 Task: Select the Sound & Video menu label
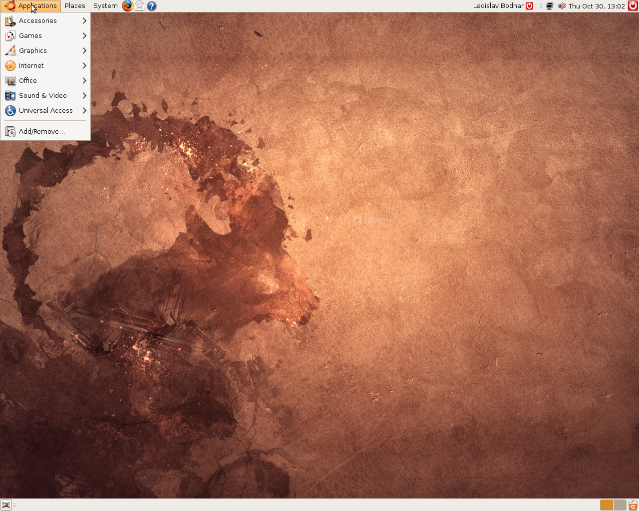[x=43, y=96]
